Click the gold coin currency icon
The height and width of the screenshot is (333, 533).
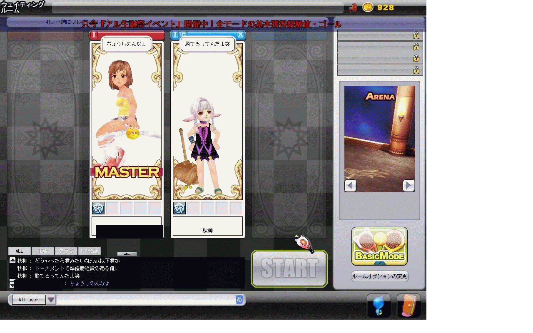click(x=368, y=7)
